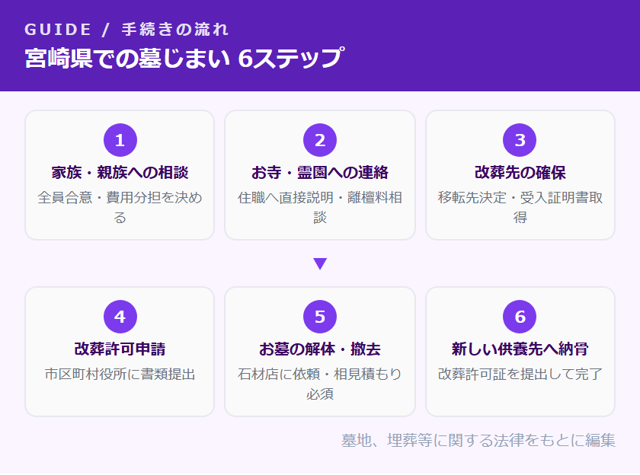Image resolution: width=640 pixels, height=475 pixels.
Task: Click the 市区町村役所に書類提出 description
Action: point(120,374)
